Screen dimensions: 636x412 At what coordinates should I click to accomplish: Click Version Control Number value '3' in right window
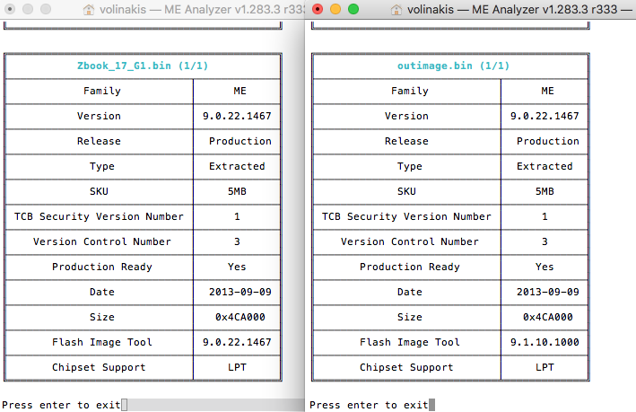point(545,242)
